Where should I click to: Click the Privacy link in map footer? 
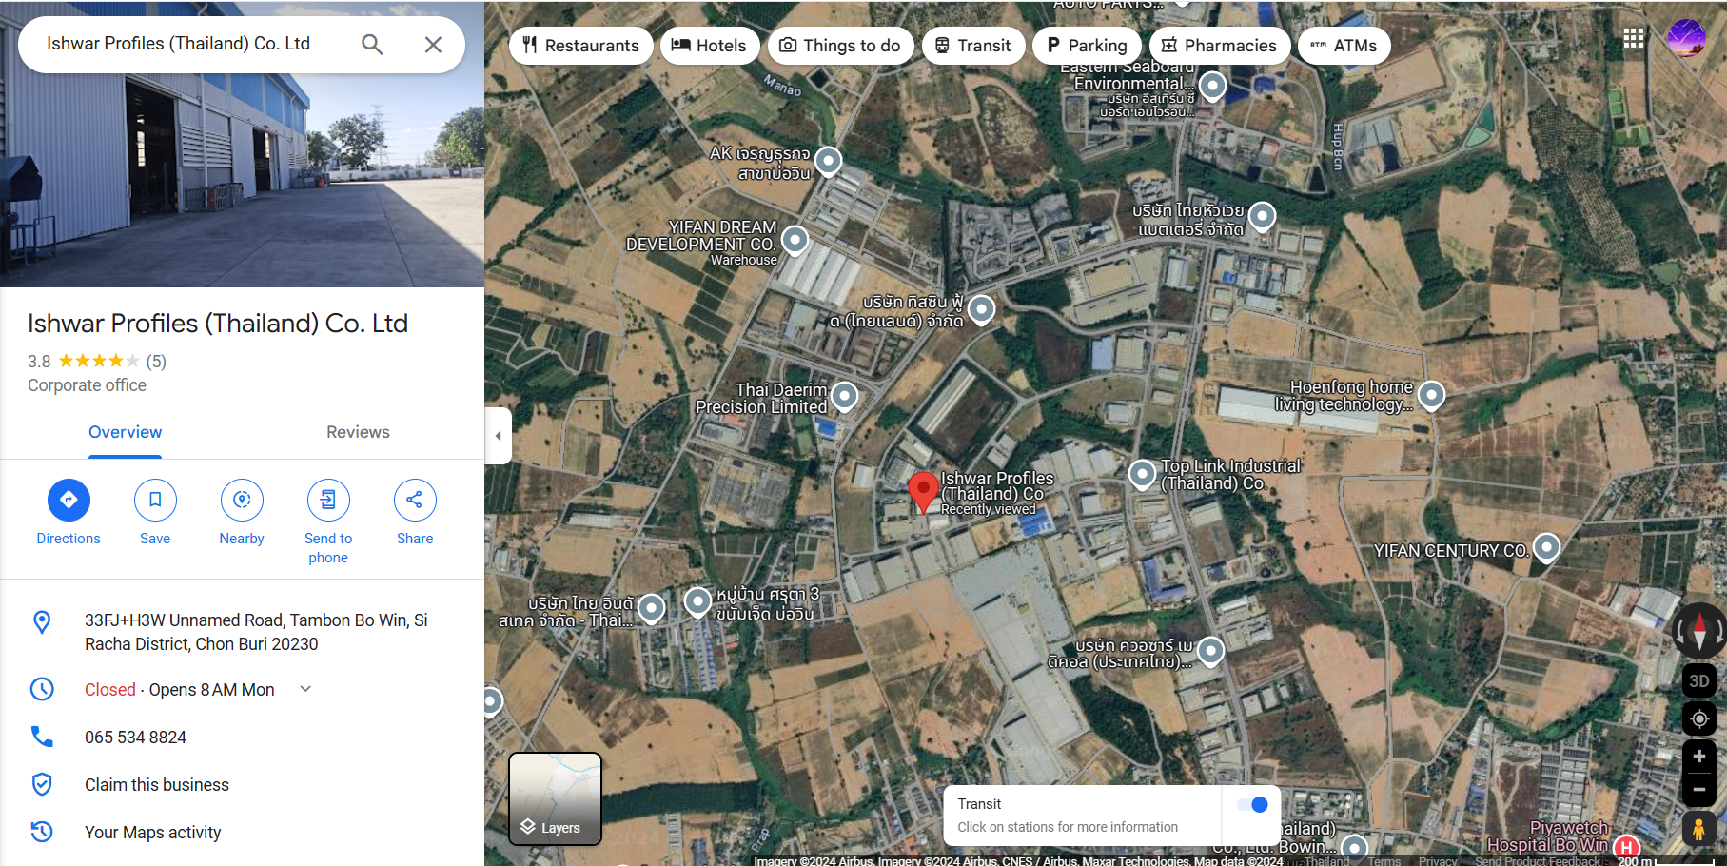tap(1438, 861)
